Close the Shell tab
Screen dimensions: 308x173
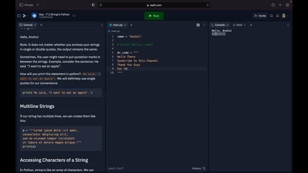(x=245, y=25)
